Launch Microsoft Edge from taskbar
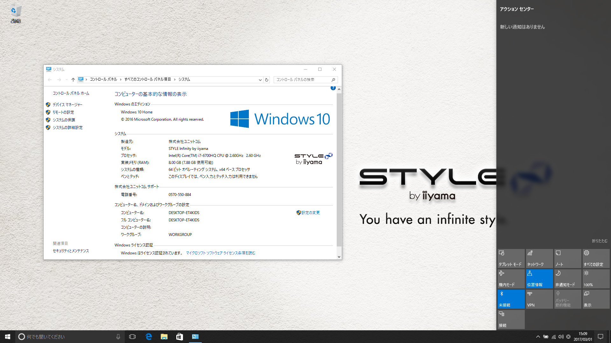Screen dimensions: 611x343 click(148, 337)
